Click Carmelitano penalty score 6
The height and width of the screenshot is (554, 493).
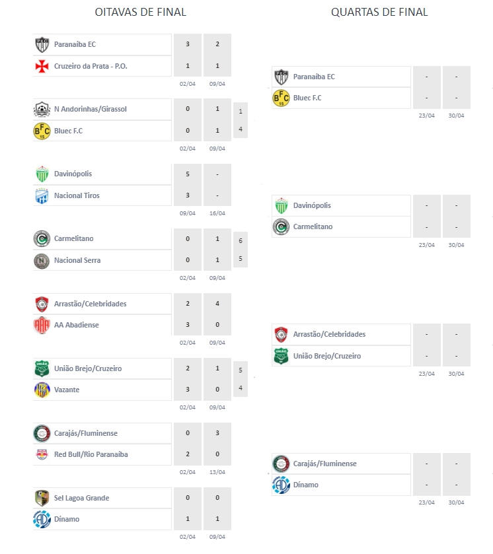point(241,241)
